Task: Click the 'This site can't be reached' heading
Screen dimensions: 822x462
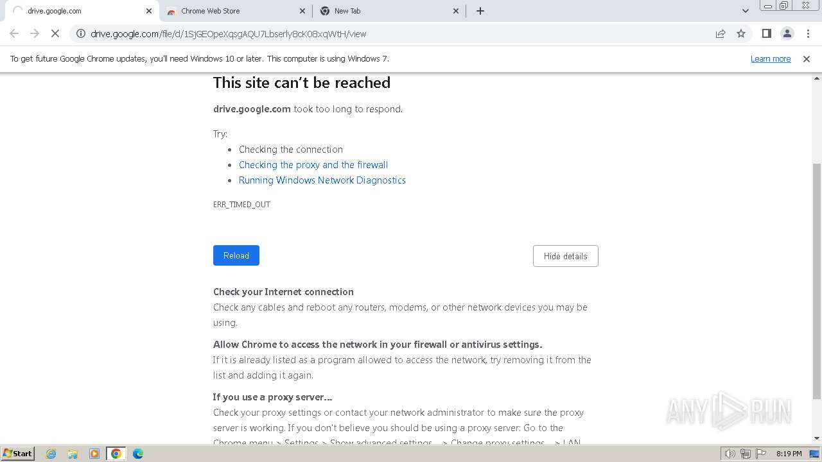Action: click(x=302, y=83)
